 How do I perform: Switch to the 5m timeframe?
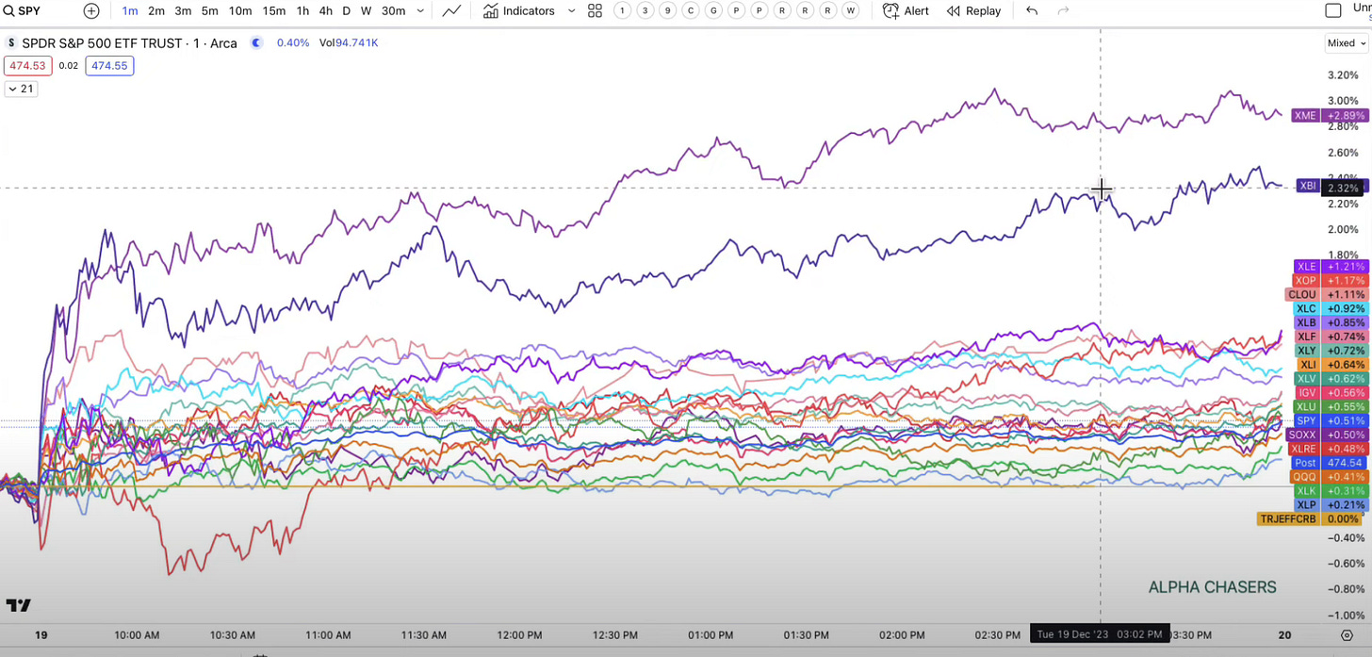pyautogui.click(x=210, y=11)
